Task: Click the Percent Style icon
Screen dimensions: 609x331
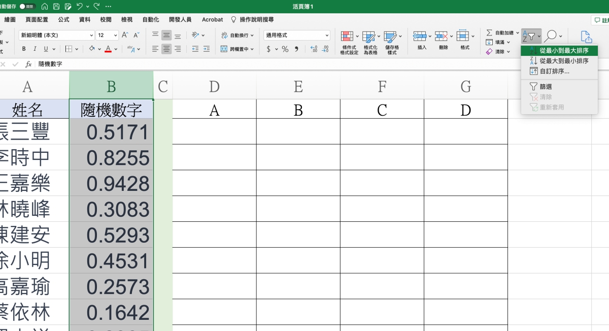Action: 285,49
